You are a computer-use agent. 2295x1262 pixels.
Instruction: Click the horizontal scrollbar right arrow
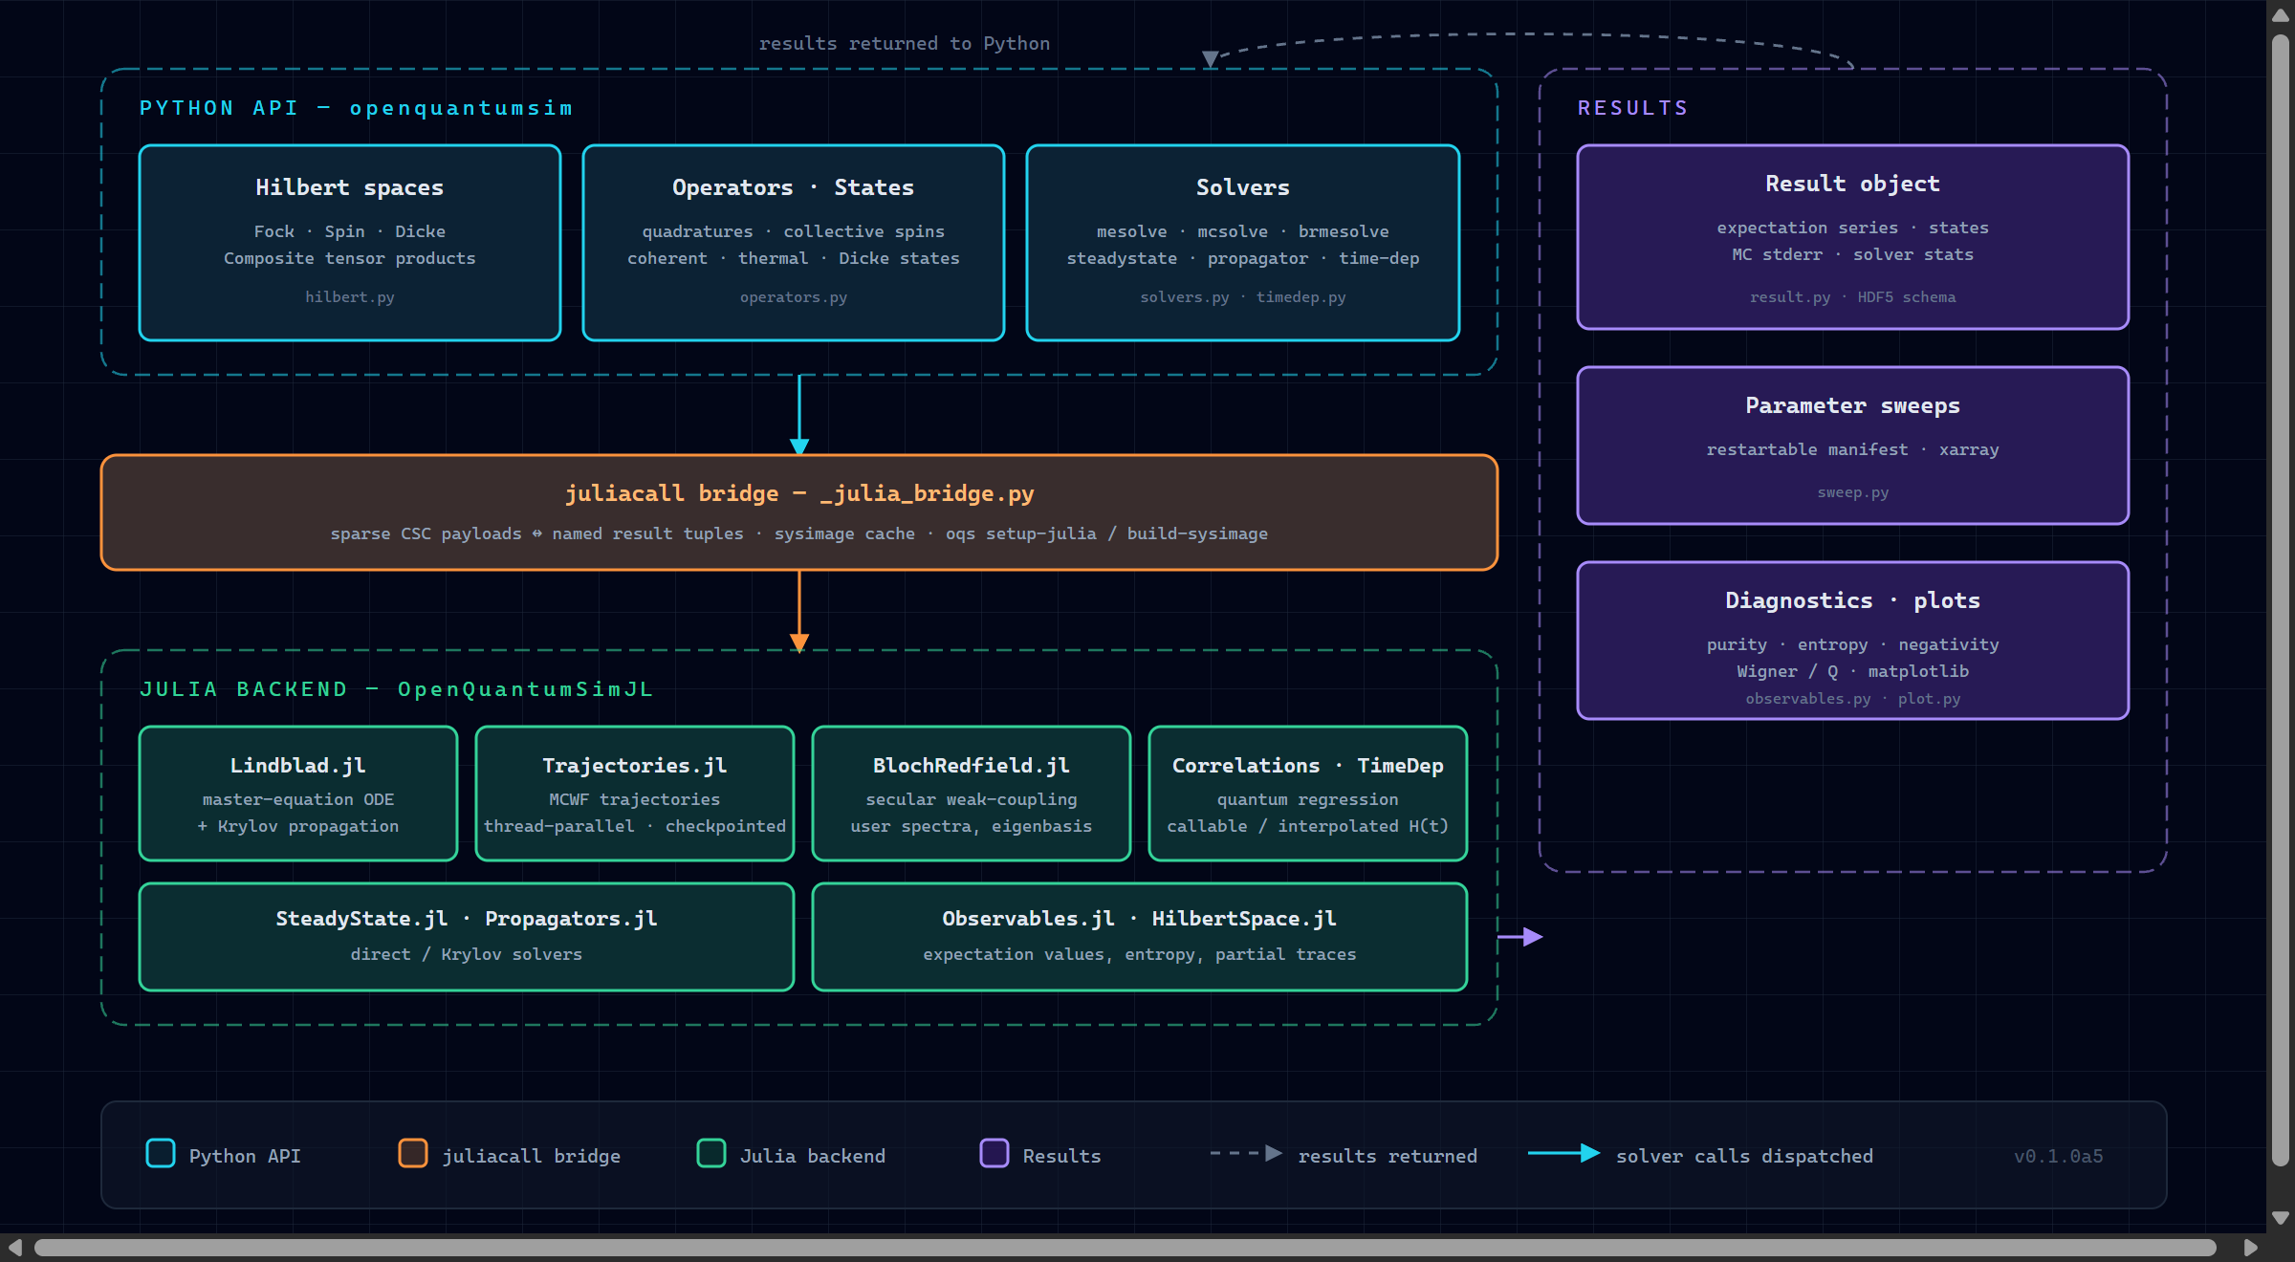point(2251,1248)
